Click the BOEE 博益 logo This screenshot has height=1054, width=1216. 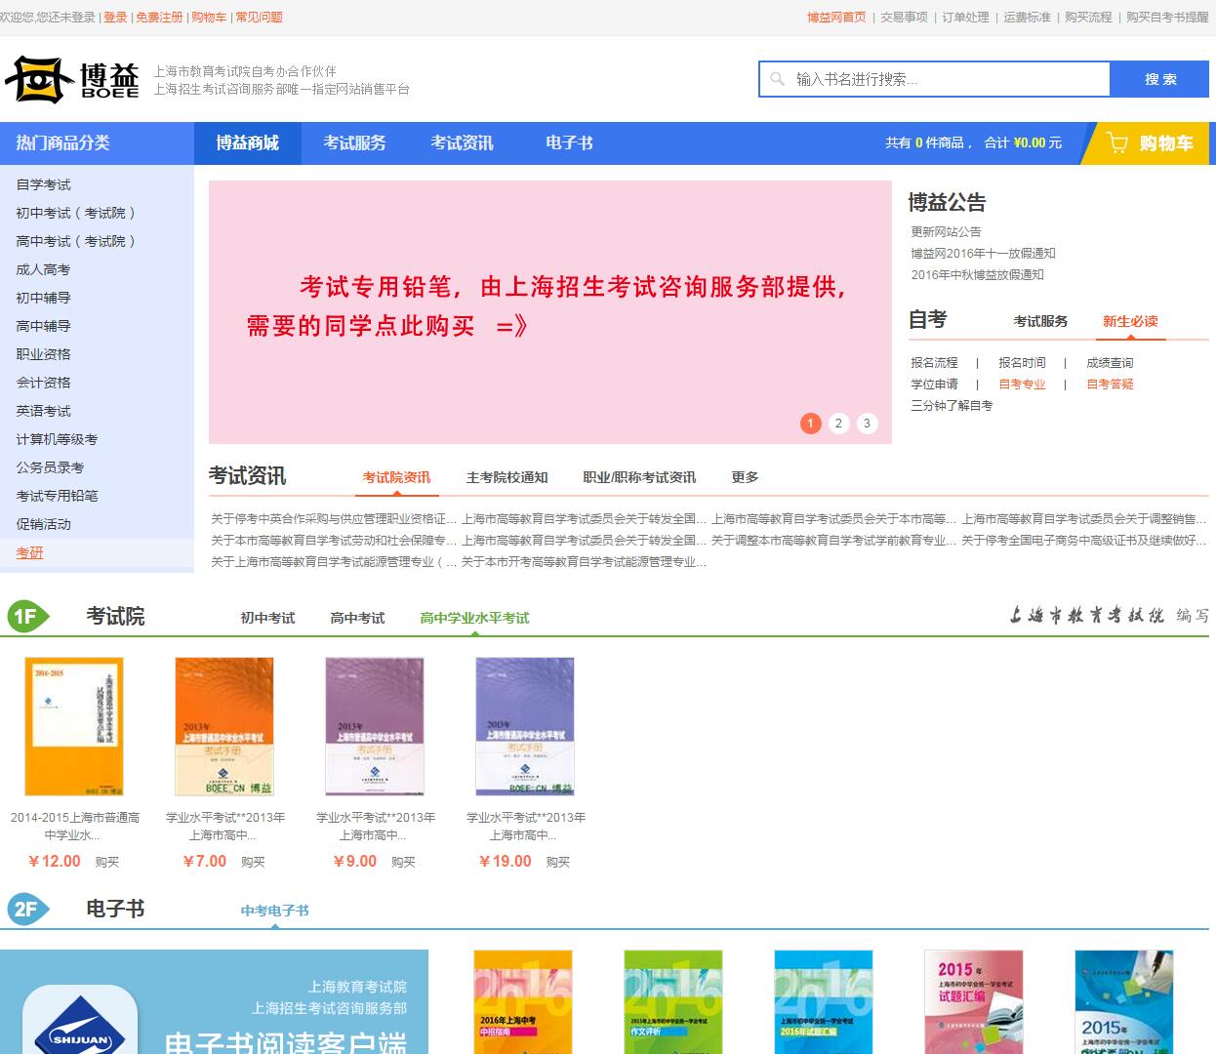pos(71,79)
